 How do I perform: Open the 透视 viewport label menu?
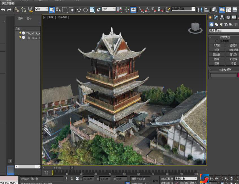point(51,17)
